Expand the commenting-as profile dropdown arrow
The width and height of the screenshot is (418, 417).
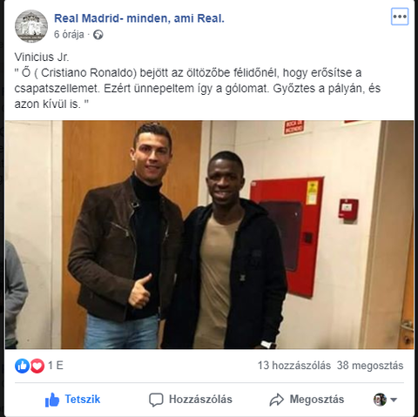point(394,400)
